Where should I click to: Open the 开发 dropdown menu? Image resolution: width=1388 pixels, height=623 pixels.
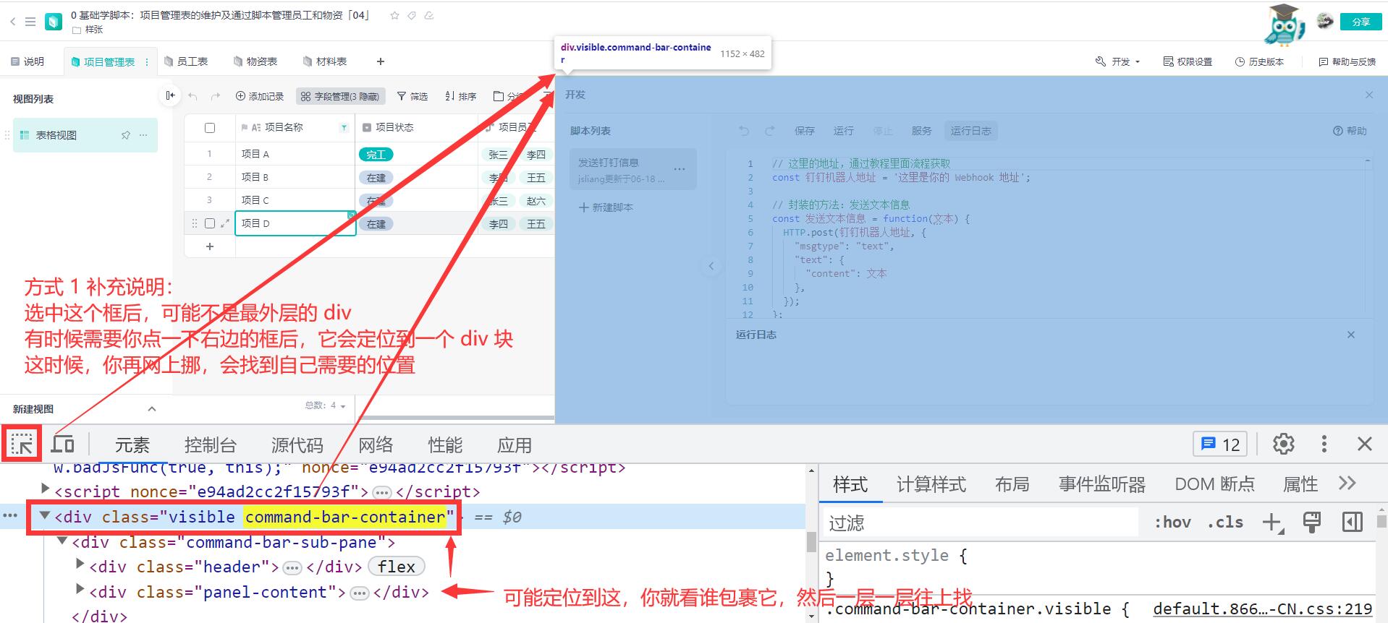tap(1118, 61)
